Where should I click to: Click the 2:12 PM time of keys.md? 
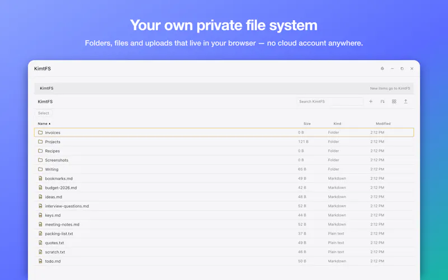coord(377,215)
